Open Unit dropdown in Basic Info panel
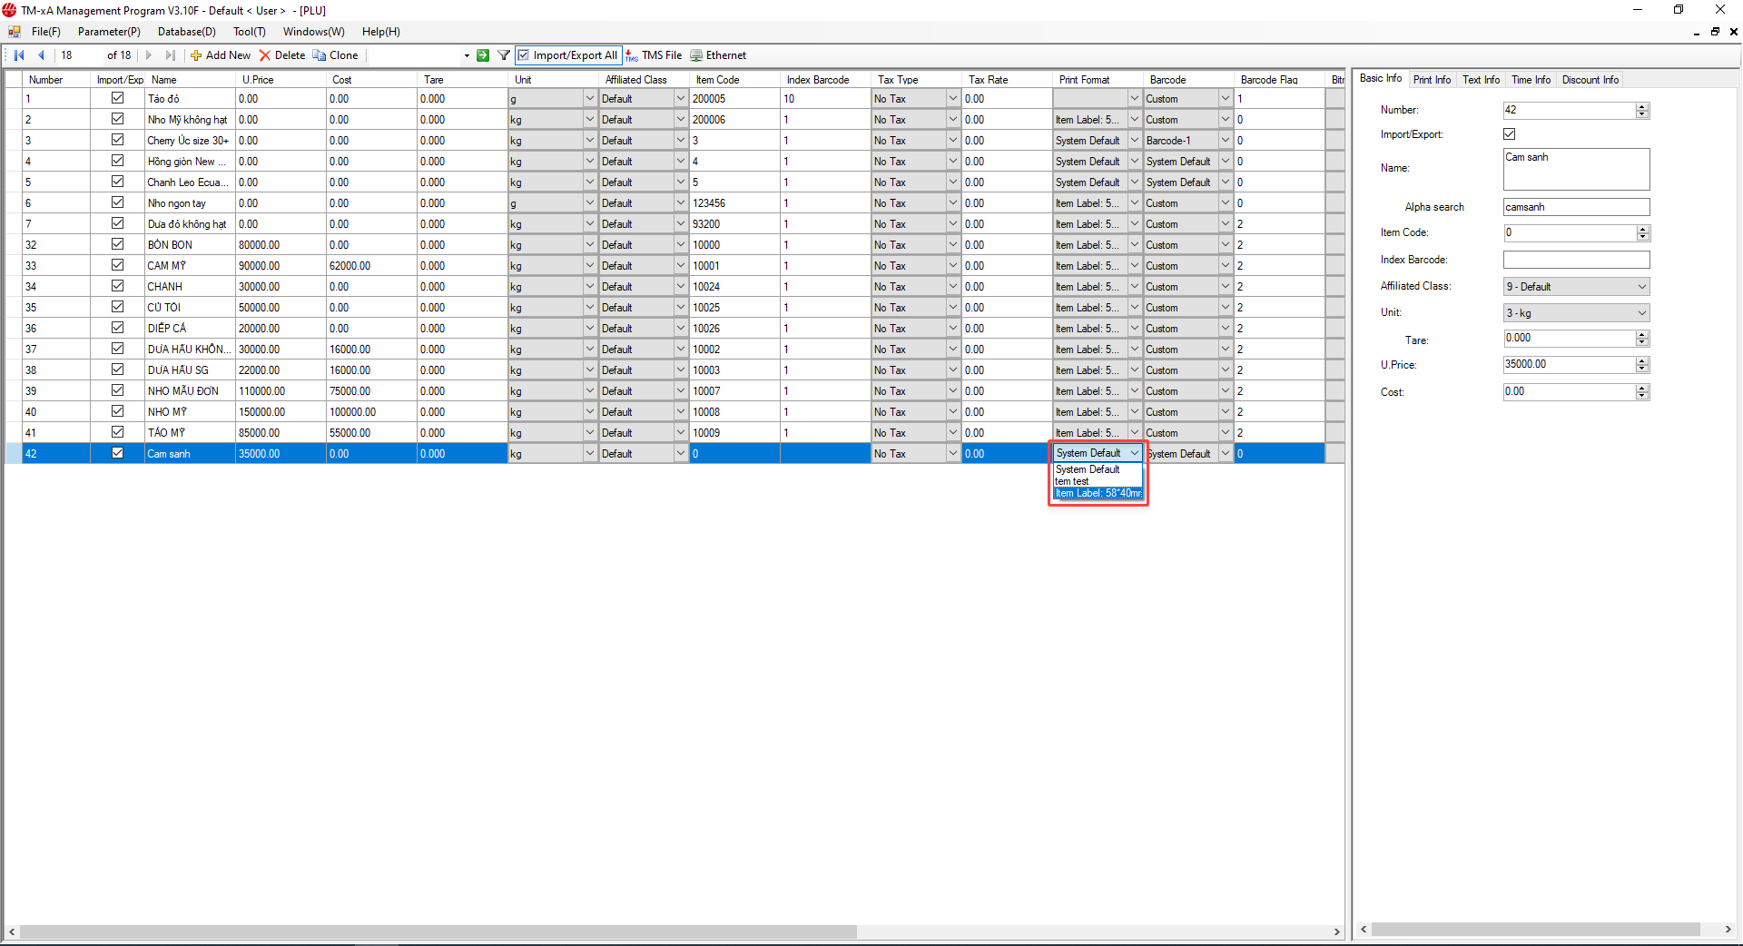The image size is (1743, 946). click(1641, 313)
